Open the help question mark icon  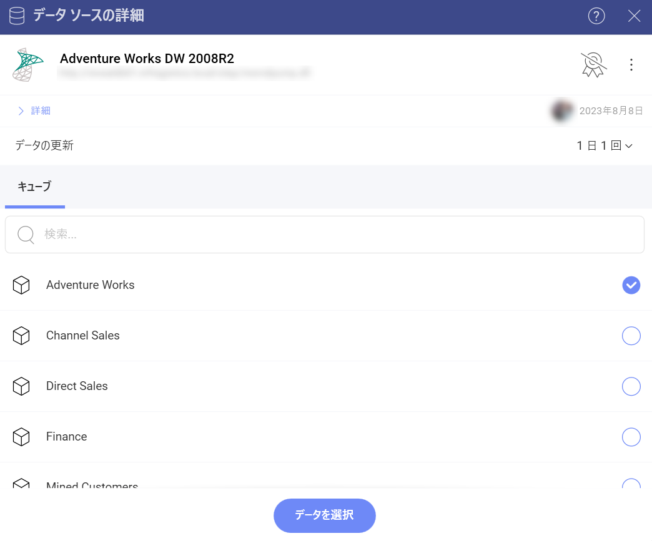pos(596,16)
